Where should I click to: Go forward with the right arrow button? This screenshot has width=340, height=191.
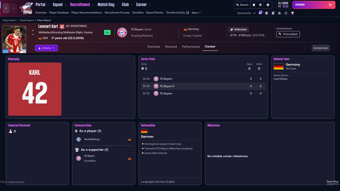pyautogui.click(x=13, y=8)
